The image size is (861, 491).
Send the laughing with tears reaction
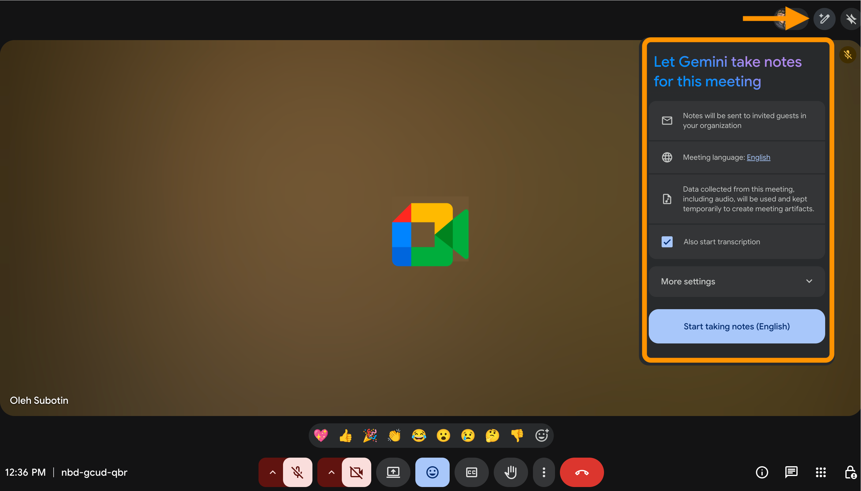click(419, 435)
